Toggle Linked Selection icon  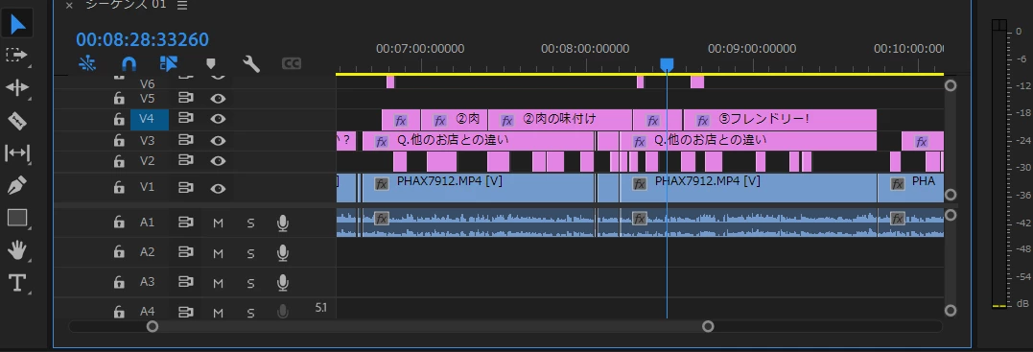170,63
